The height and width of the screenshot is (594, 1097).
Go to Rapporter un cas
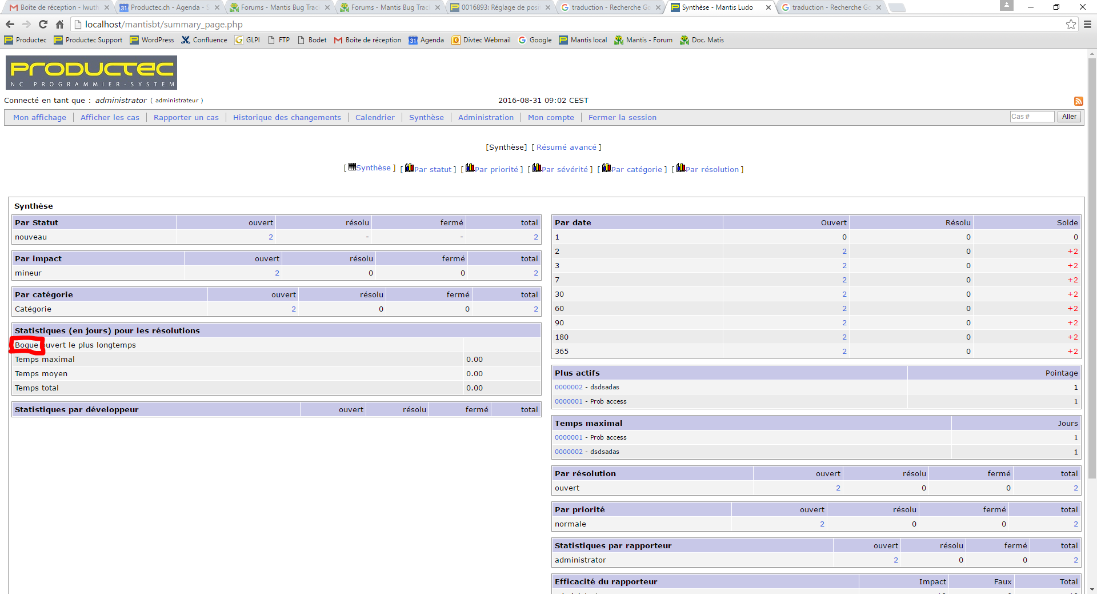[186, 117]
